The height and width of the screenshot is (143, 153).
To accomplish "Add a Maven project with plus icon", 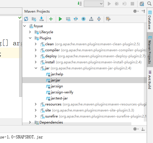I will [51, 19].
